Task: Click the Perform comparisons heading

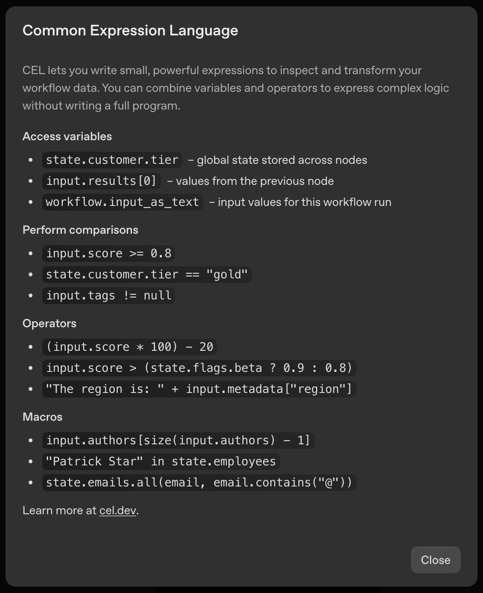Action: pos(80,230)
